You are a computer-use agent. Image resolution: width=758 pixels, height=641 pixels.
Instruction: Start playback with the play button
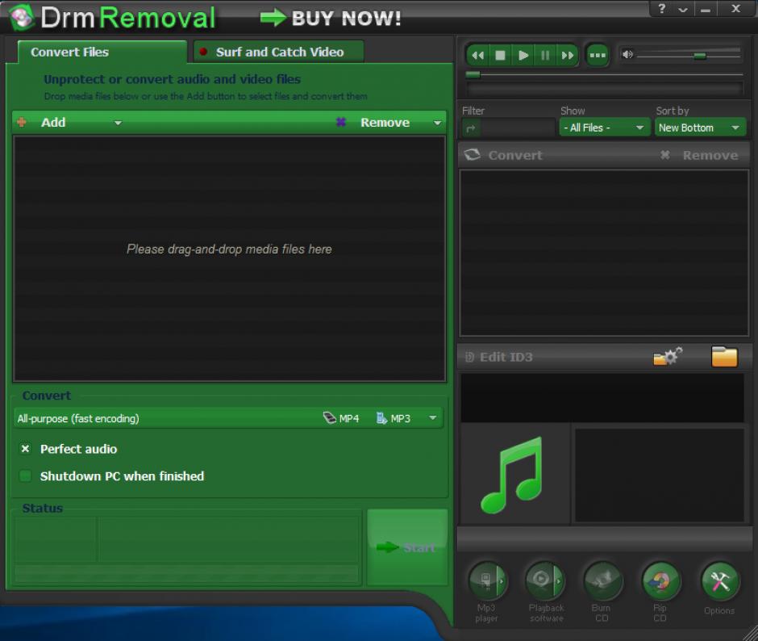(x=523, y=55)
